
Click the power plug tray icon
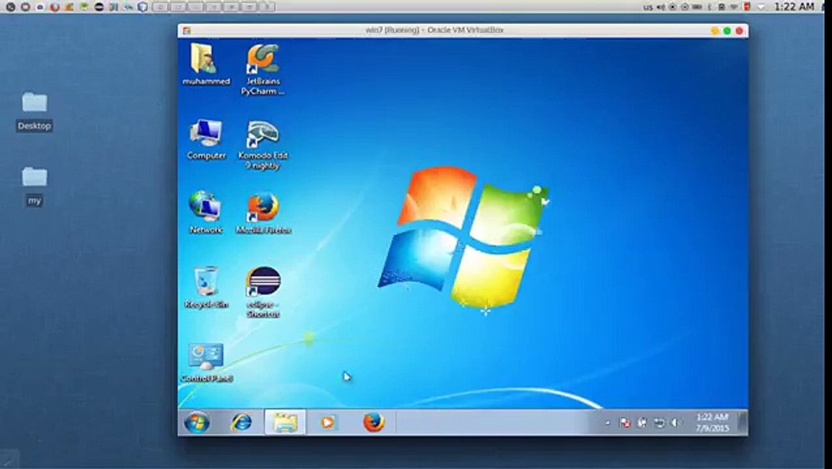pos(642,423)
